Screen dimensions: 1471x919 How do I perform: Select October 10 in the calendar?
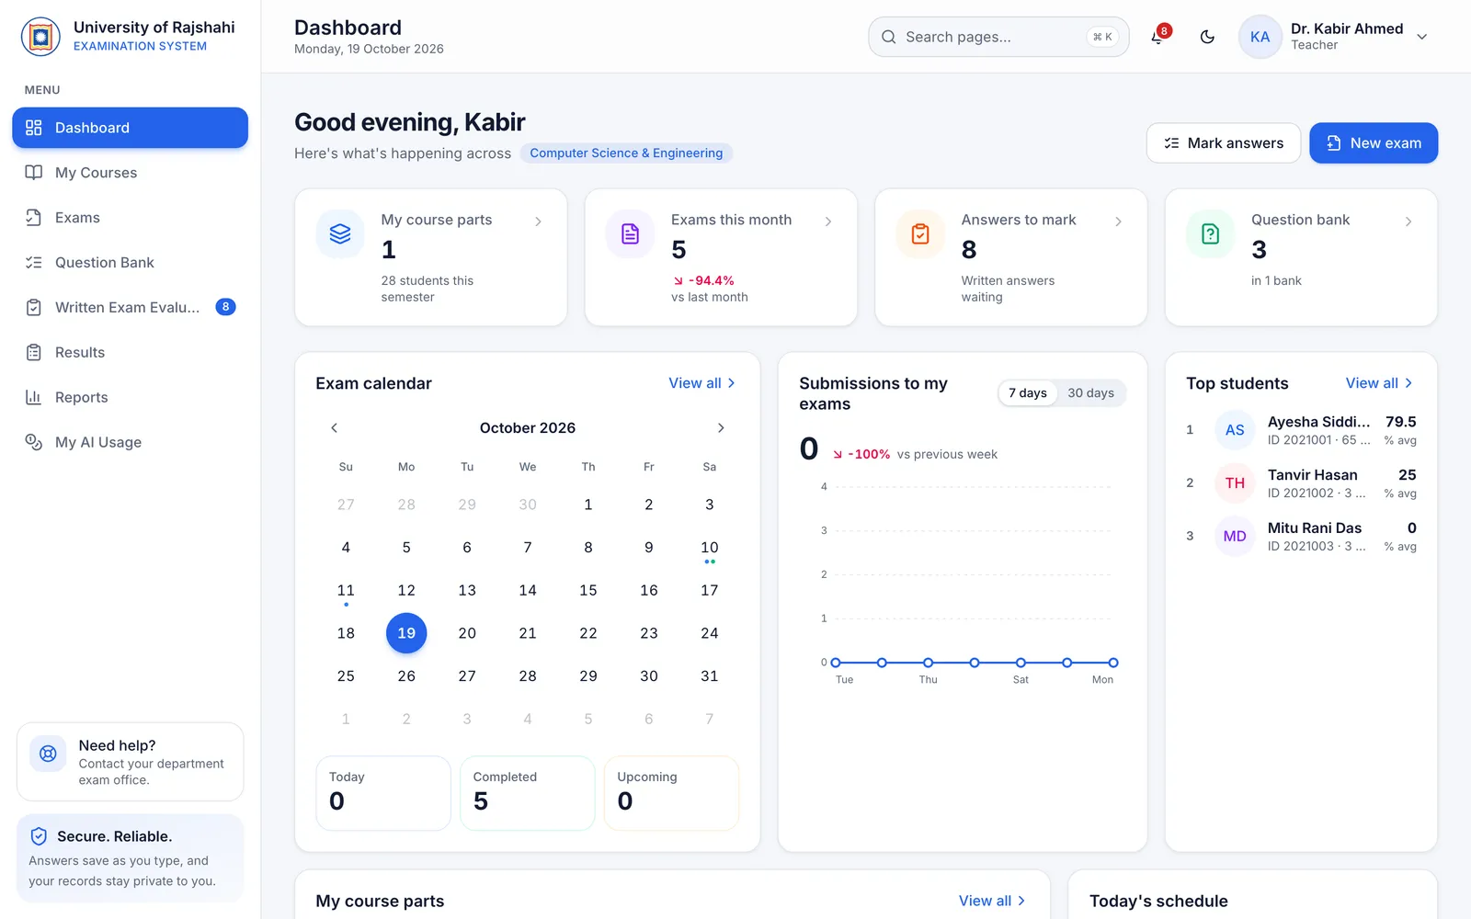click(x=710, y=548)
